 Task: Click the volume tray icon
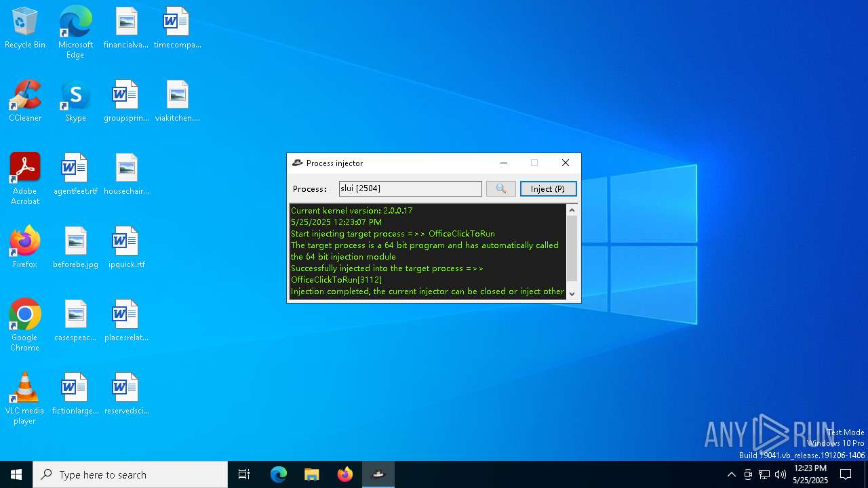tap(781, 474)
